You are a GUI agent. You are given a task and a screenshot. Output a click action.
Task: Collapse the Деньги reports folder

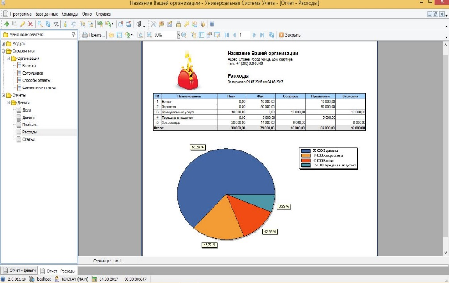[x=8, y=103]
